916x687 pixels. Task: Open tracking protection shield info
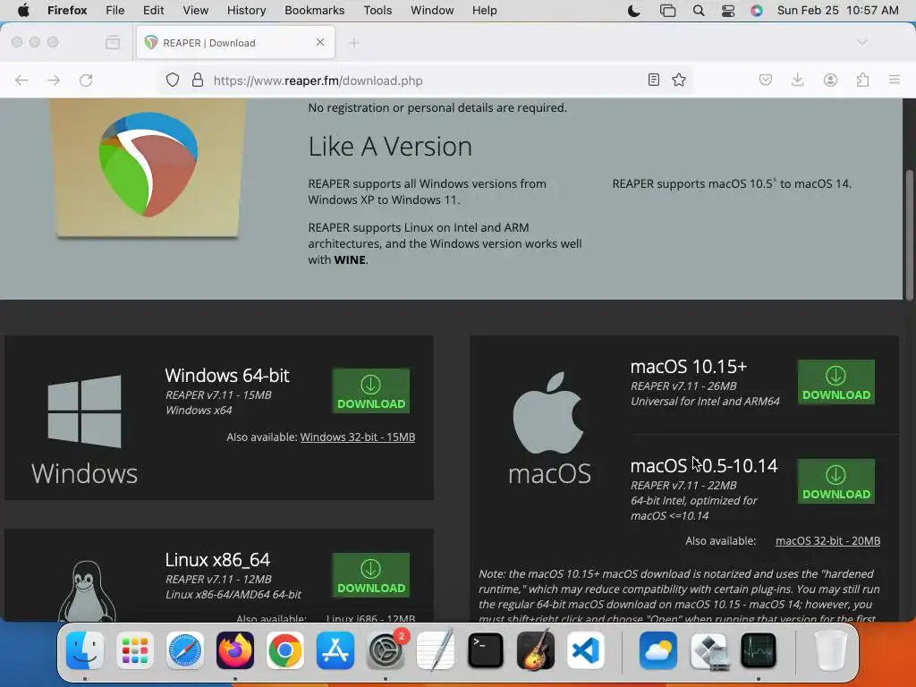coord(173,80)
